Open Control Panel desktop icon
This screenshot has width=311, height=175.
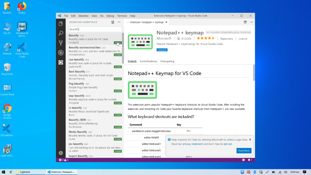pos(7,90)
